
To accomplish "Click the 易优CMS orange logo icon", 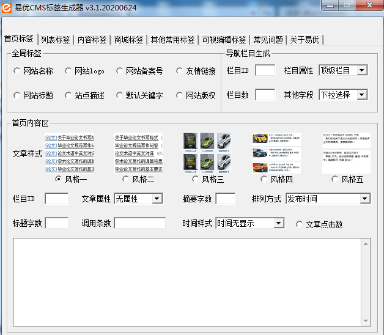I will (6, 7).
